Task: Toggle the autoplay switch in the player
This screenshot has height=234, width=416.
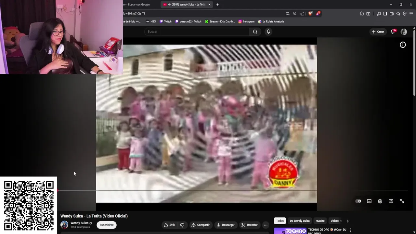Action: (358, 201)
